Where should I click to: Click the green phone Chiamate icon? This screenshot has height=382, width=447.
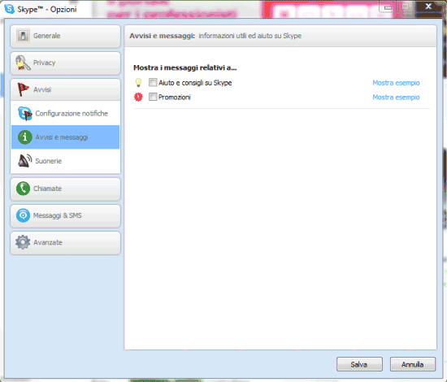coord(23,189)
